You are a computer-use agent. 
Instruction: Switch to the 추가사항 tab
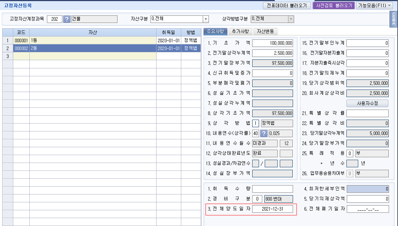click(240, 32)
